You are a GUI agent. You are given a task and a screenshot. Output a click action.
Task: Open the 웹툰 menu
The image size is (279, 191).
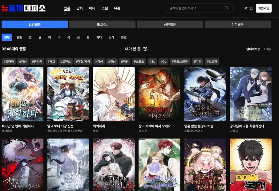(x=67, y=8)
